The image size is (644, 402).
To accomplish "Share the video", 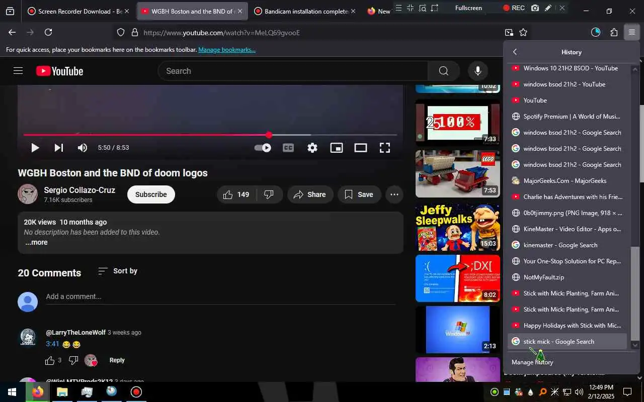I will point(310,194).
